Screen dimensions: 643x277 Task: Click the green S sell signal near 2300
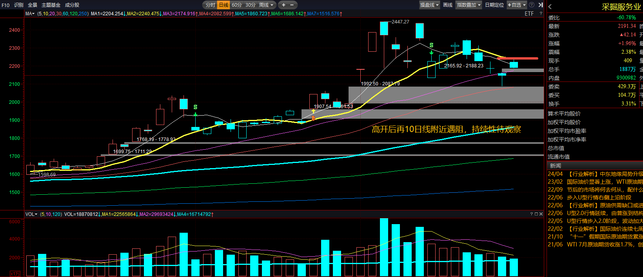coord(431,45)
